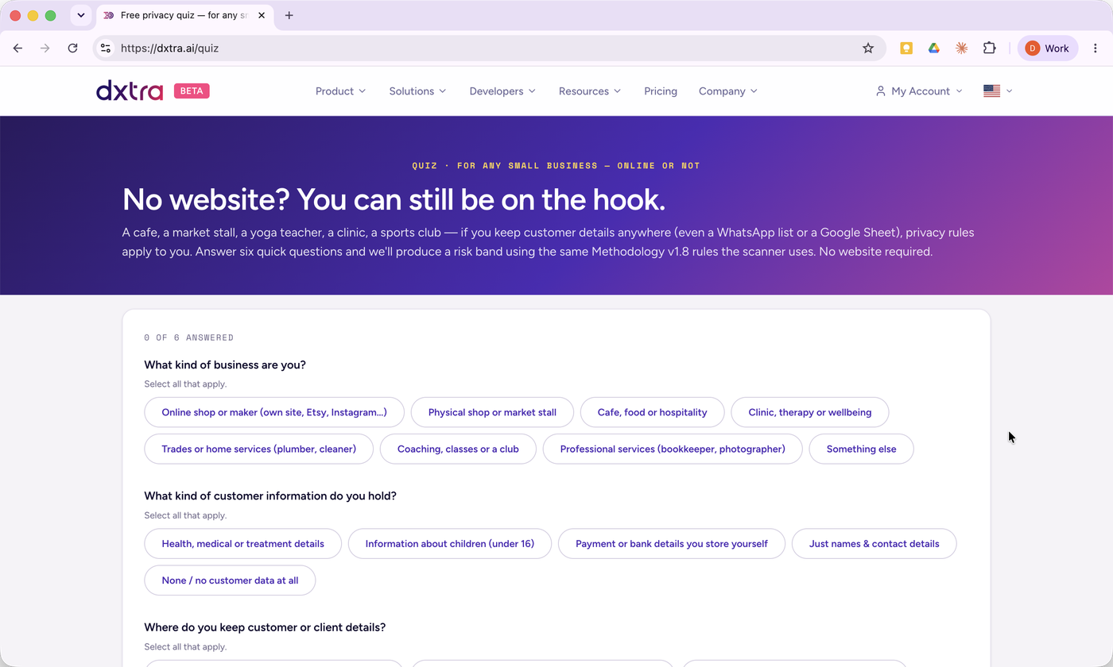Viewport: 1113px width, 667px height.
Task: Click 'Where do you keep customer' question
Action: tap(265, 627)
